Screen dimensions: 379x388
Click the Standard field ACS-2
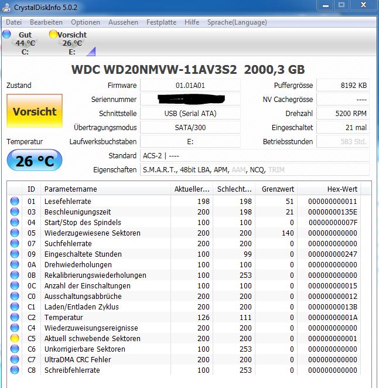click(x=255, y=156)
